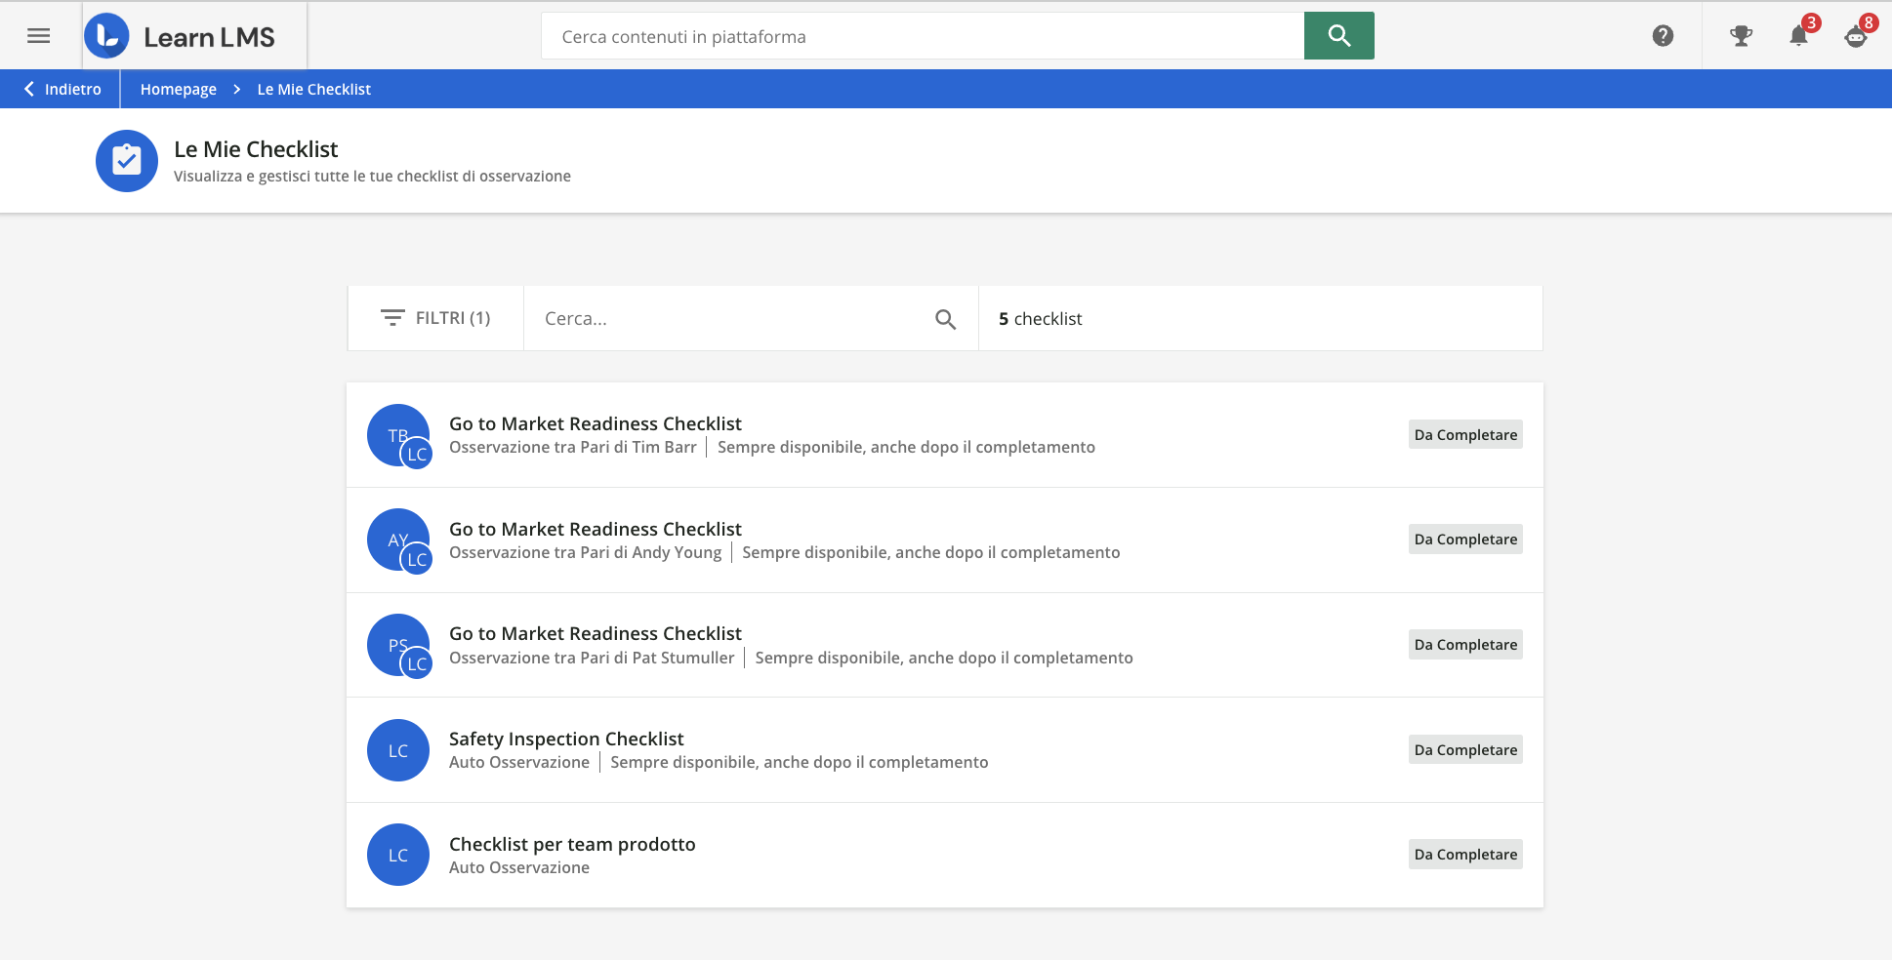Viewport: 1892px width, 960px height.
Task: Click the Le Mie Checklist clipboard icon
Action: click(127, 161)
